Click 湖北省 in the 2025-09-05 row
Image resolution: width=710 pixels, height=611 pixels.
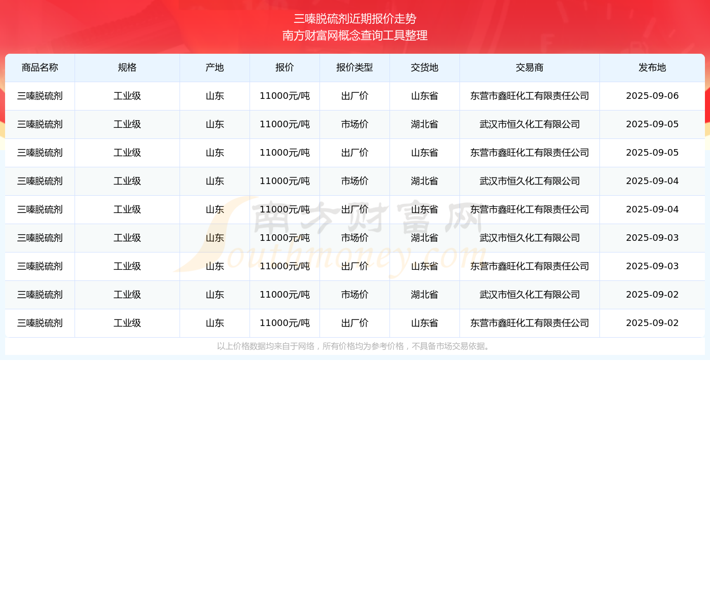425,125
